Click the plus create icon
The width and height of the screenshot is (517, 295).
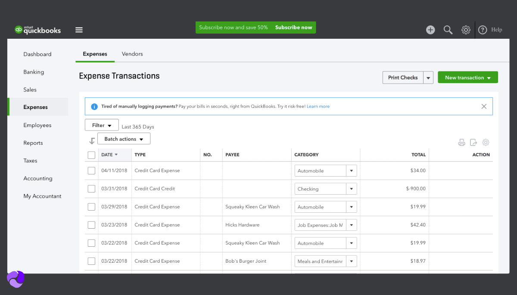(430, 30)
